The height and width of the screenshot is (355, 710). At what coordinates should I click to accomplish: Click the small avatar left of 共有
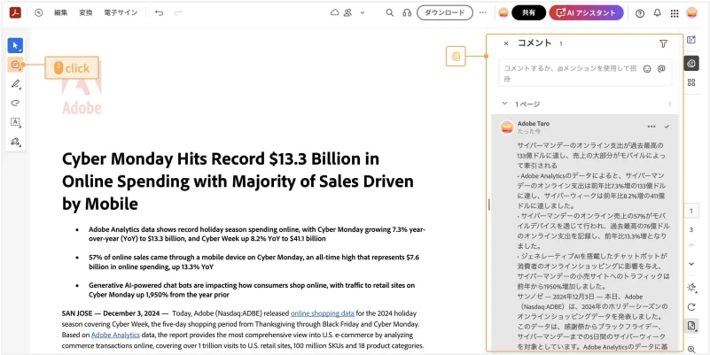click(x=503, y=12)
